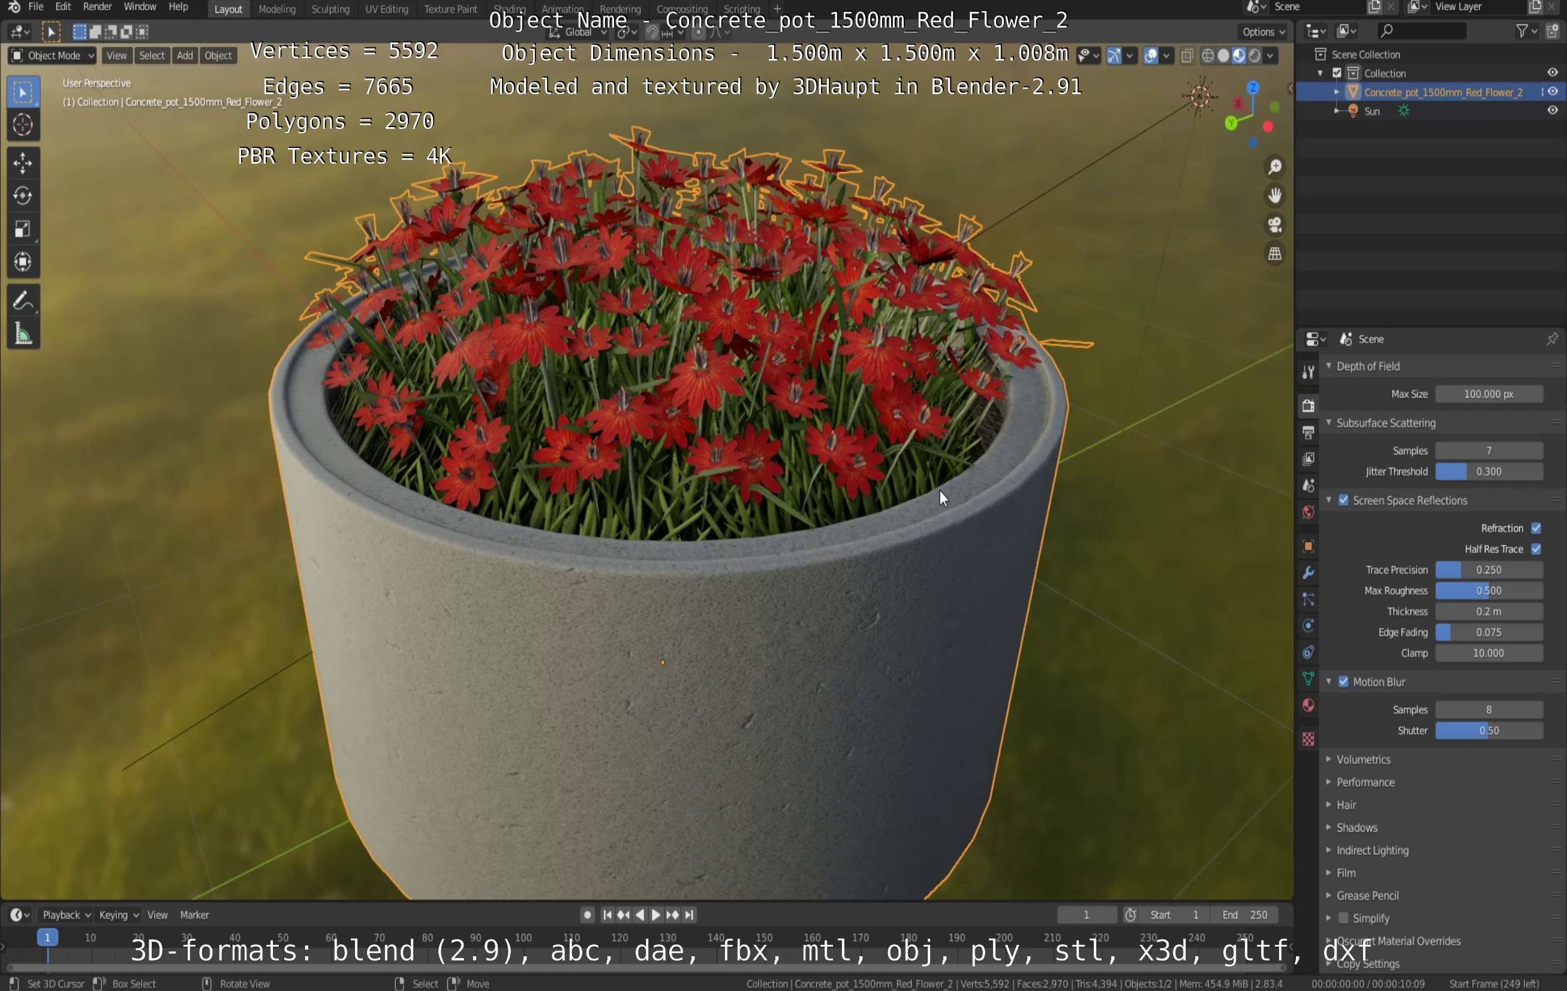Toggle the camera view icon
Image resolution: width=1567 pixels, height=991 pixels.
click(x=1275, y=225)
